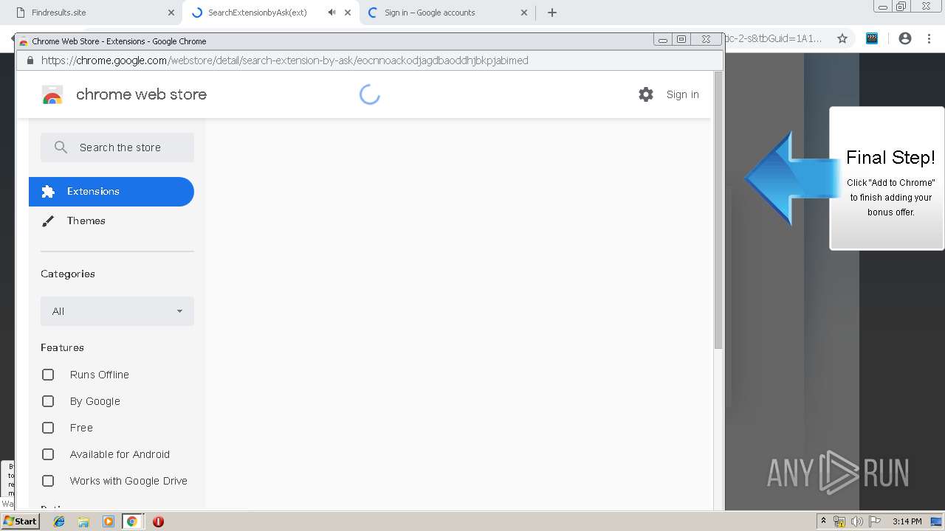Click the volume icon in the system tray
Image resolution: width=945 pixels, height=531 pixels.
[856, 521]
